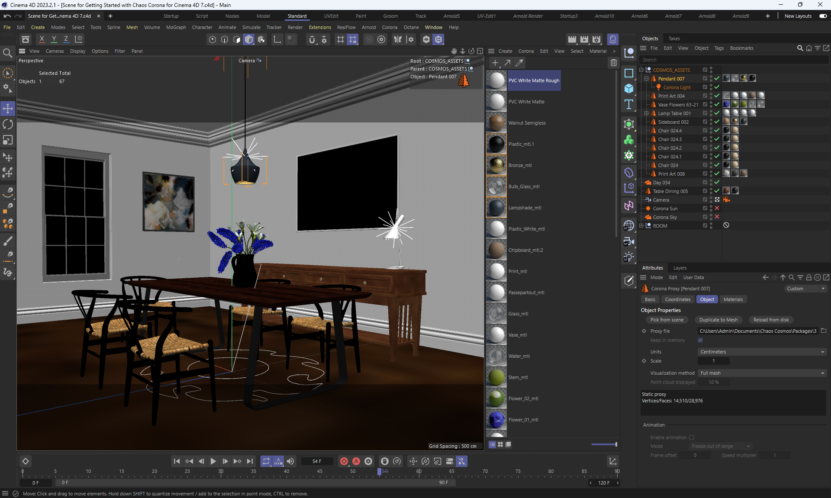
Task: Click the Cube primitive icon
Action: click(x=629, y=89)
